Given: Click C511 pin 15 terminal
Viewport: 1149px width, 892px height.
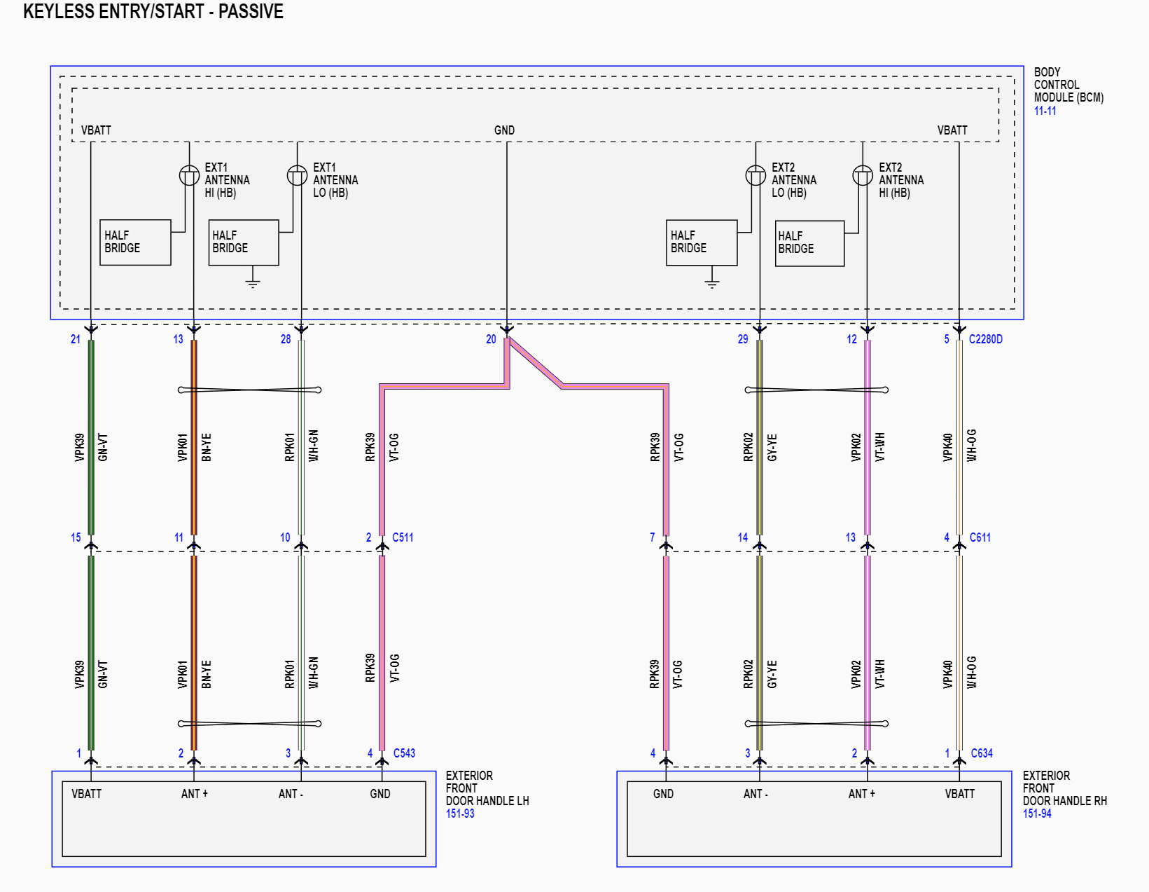Looking at the screenshot, I should [x=91, y=545].
